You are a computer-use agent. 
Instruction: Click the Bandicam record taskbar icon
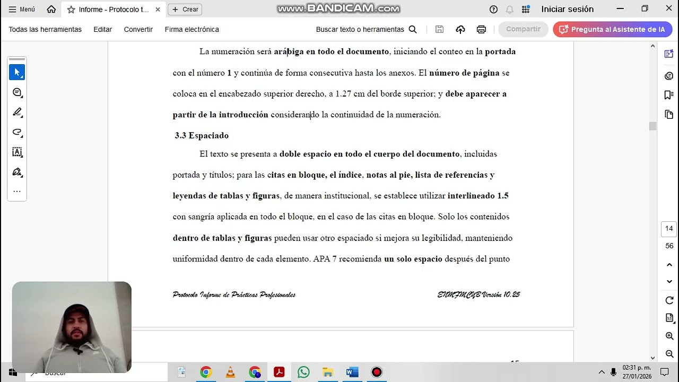[x=377, y=372]
